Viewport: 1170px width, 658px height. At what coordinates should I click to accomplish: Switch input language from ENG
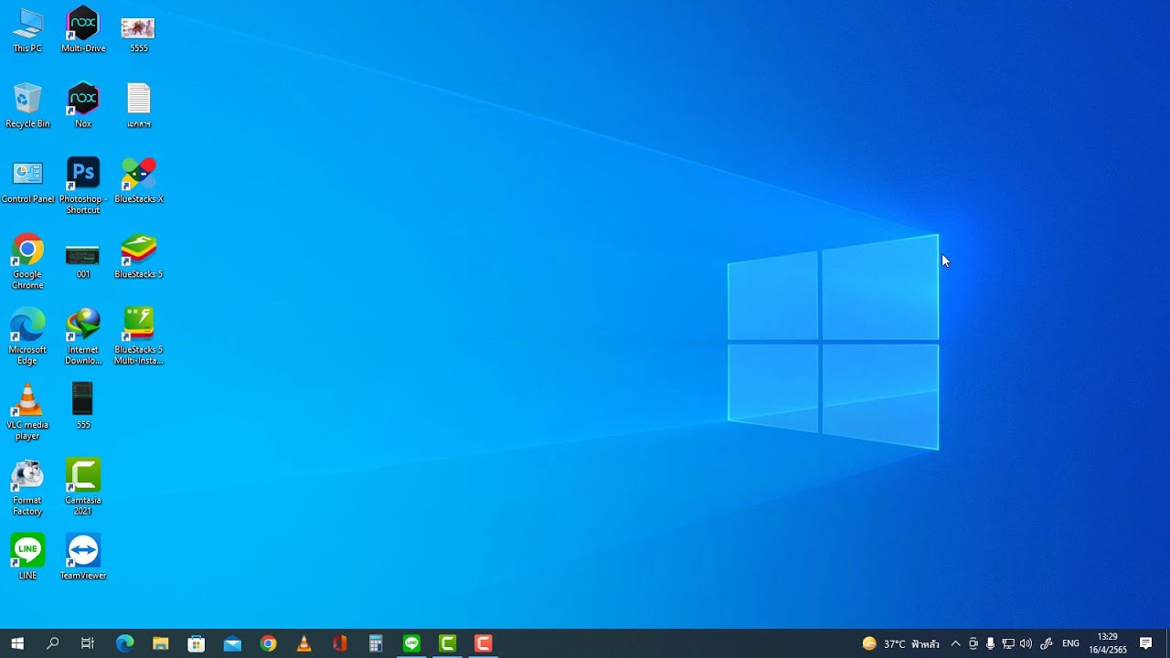(x=1071, y=643)
